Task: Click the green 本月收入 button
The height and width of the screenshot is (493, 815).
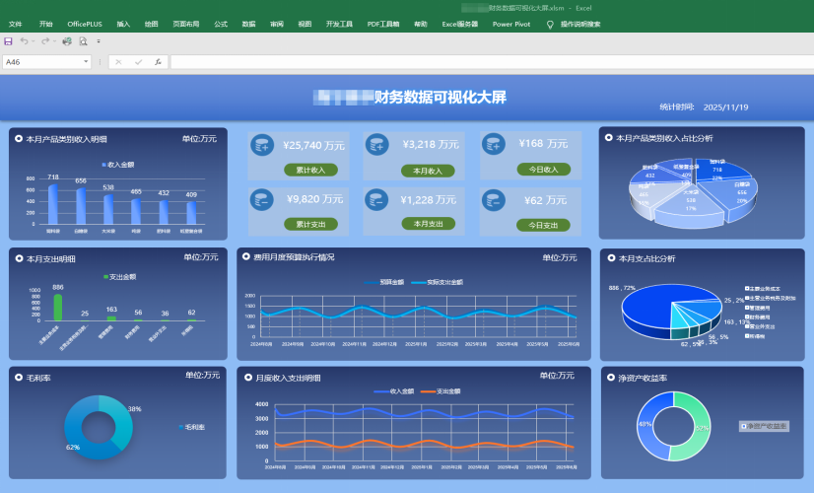Action: [427, 171]
